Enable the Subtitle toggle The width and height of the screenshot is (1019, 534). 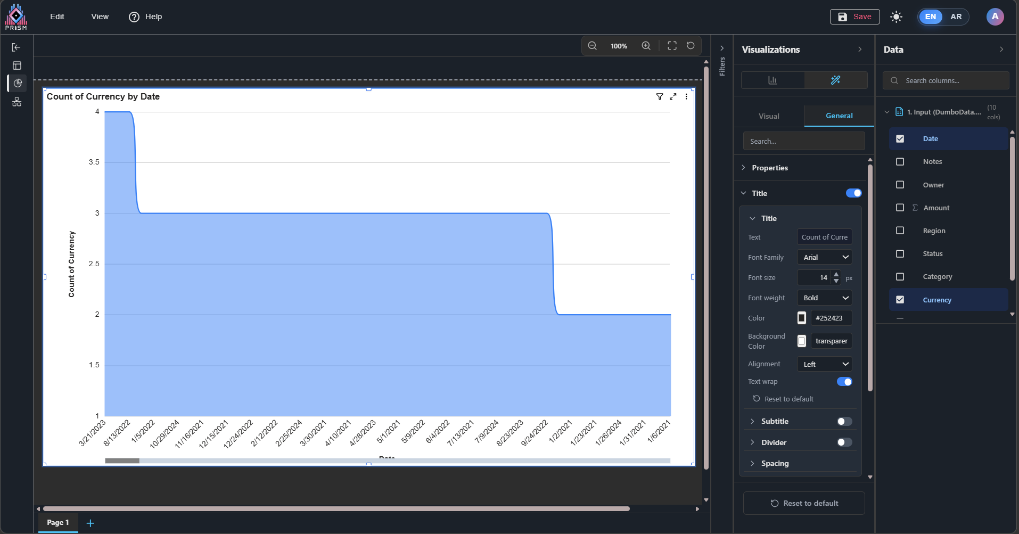(x=844, y=421)
